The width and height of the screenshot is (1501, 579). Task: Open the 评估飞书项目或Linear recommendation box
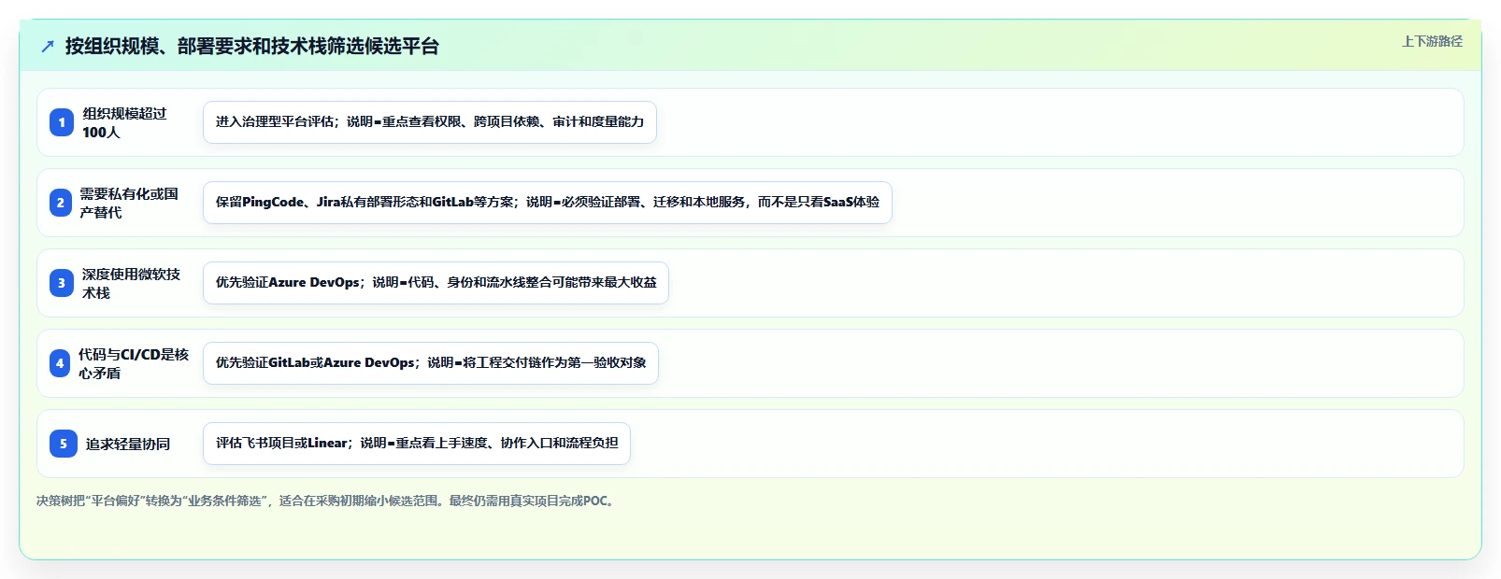[417, 444]
